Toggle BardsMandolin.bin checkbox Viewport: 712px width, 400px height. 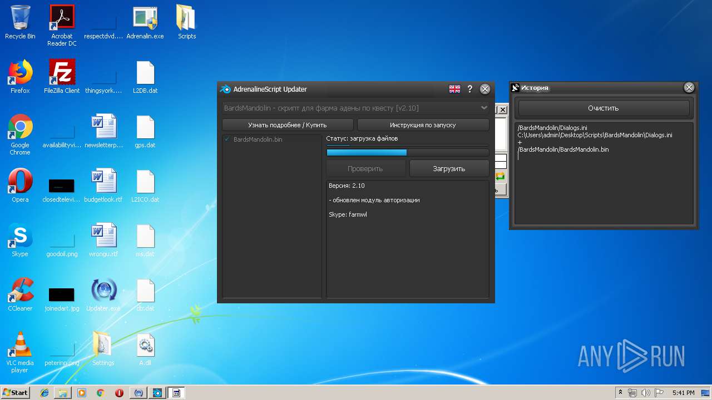coord(227,139)
